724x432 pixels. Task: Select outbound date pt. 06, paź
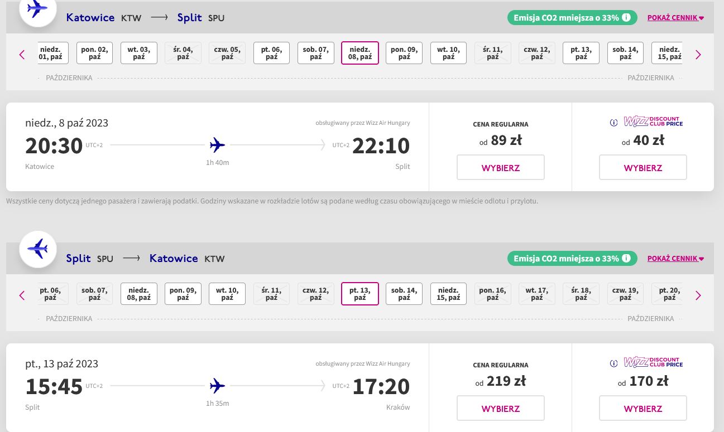pos(272,53)
